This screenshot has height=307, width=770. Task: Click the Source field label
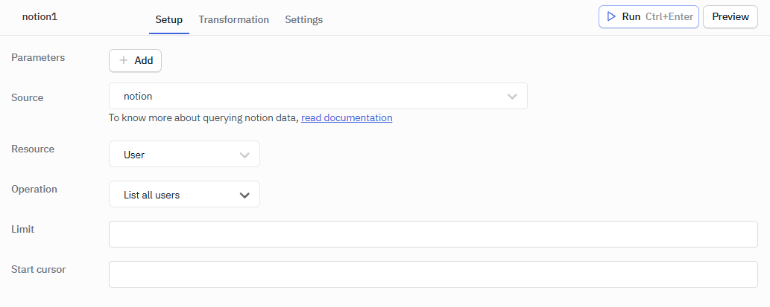coord(27,97)
